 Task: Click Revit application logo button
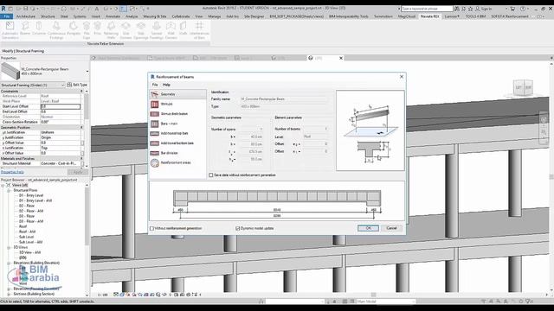(3, 8)
